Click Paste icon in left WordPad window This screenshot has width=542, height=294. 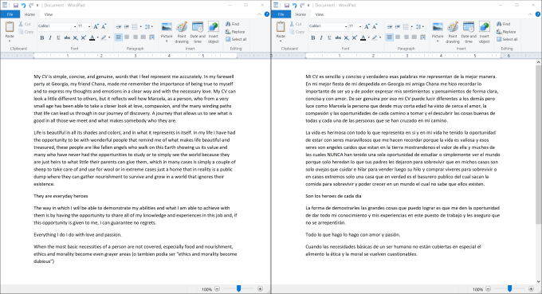10,27
